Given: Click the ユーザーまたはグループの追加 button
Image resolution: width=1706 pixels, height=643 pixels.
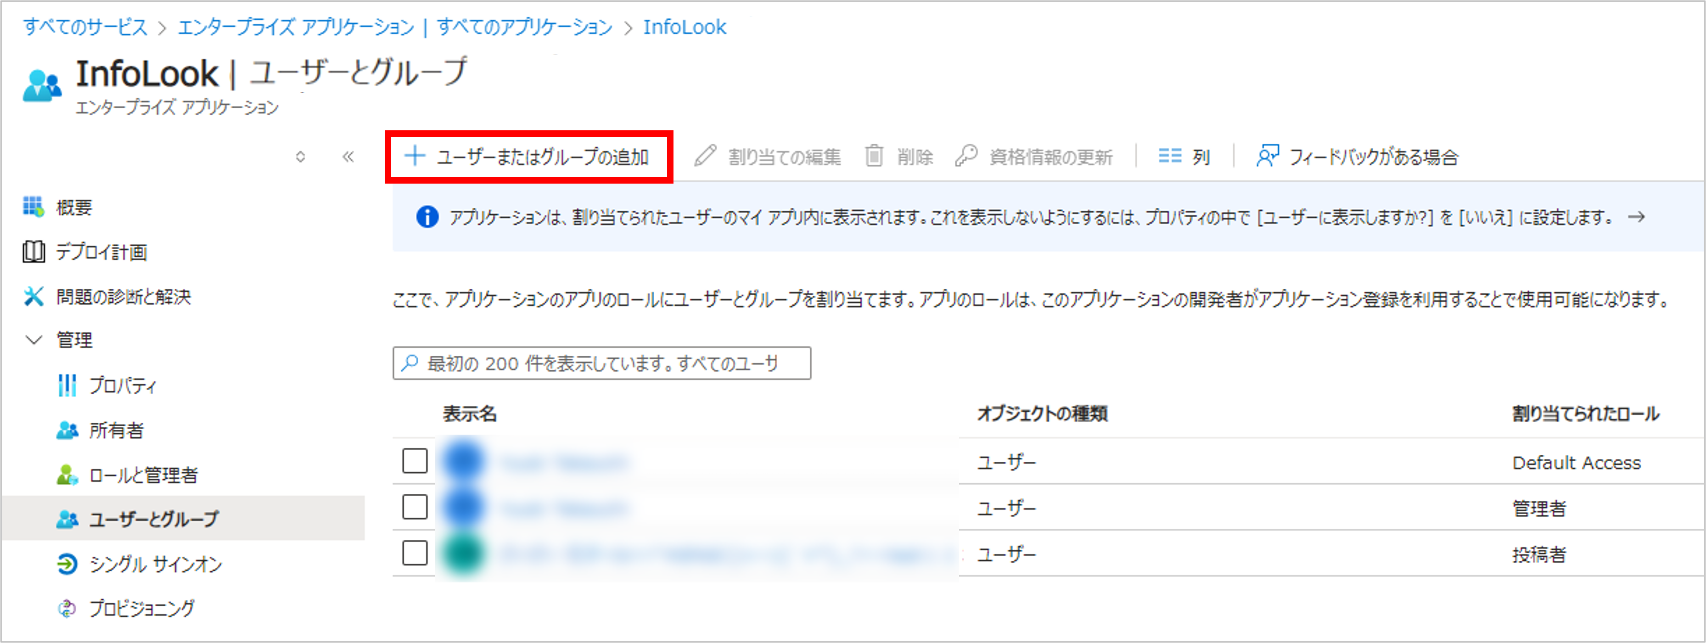Looking at the screenshot, I should [x=528, y=157].
